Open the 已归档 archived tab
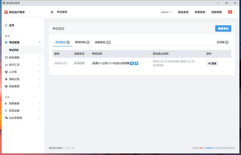 [x=223, y=42]
